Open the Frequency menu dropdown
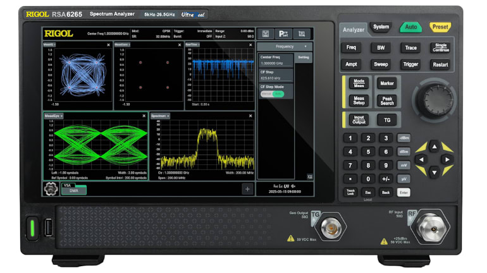This screenshot has height=273, width=487. pyautogui.click(x=285, y=47)
